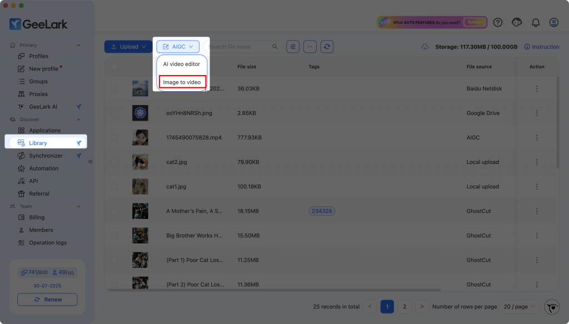Screen dimensions: 569x324
Task: Go to page 2
Action: click(x=405, y=307)
